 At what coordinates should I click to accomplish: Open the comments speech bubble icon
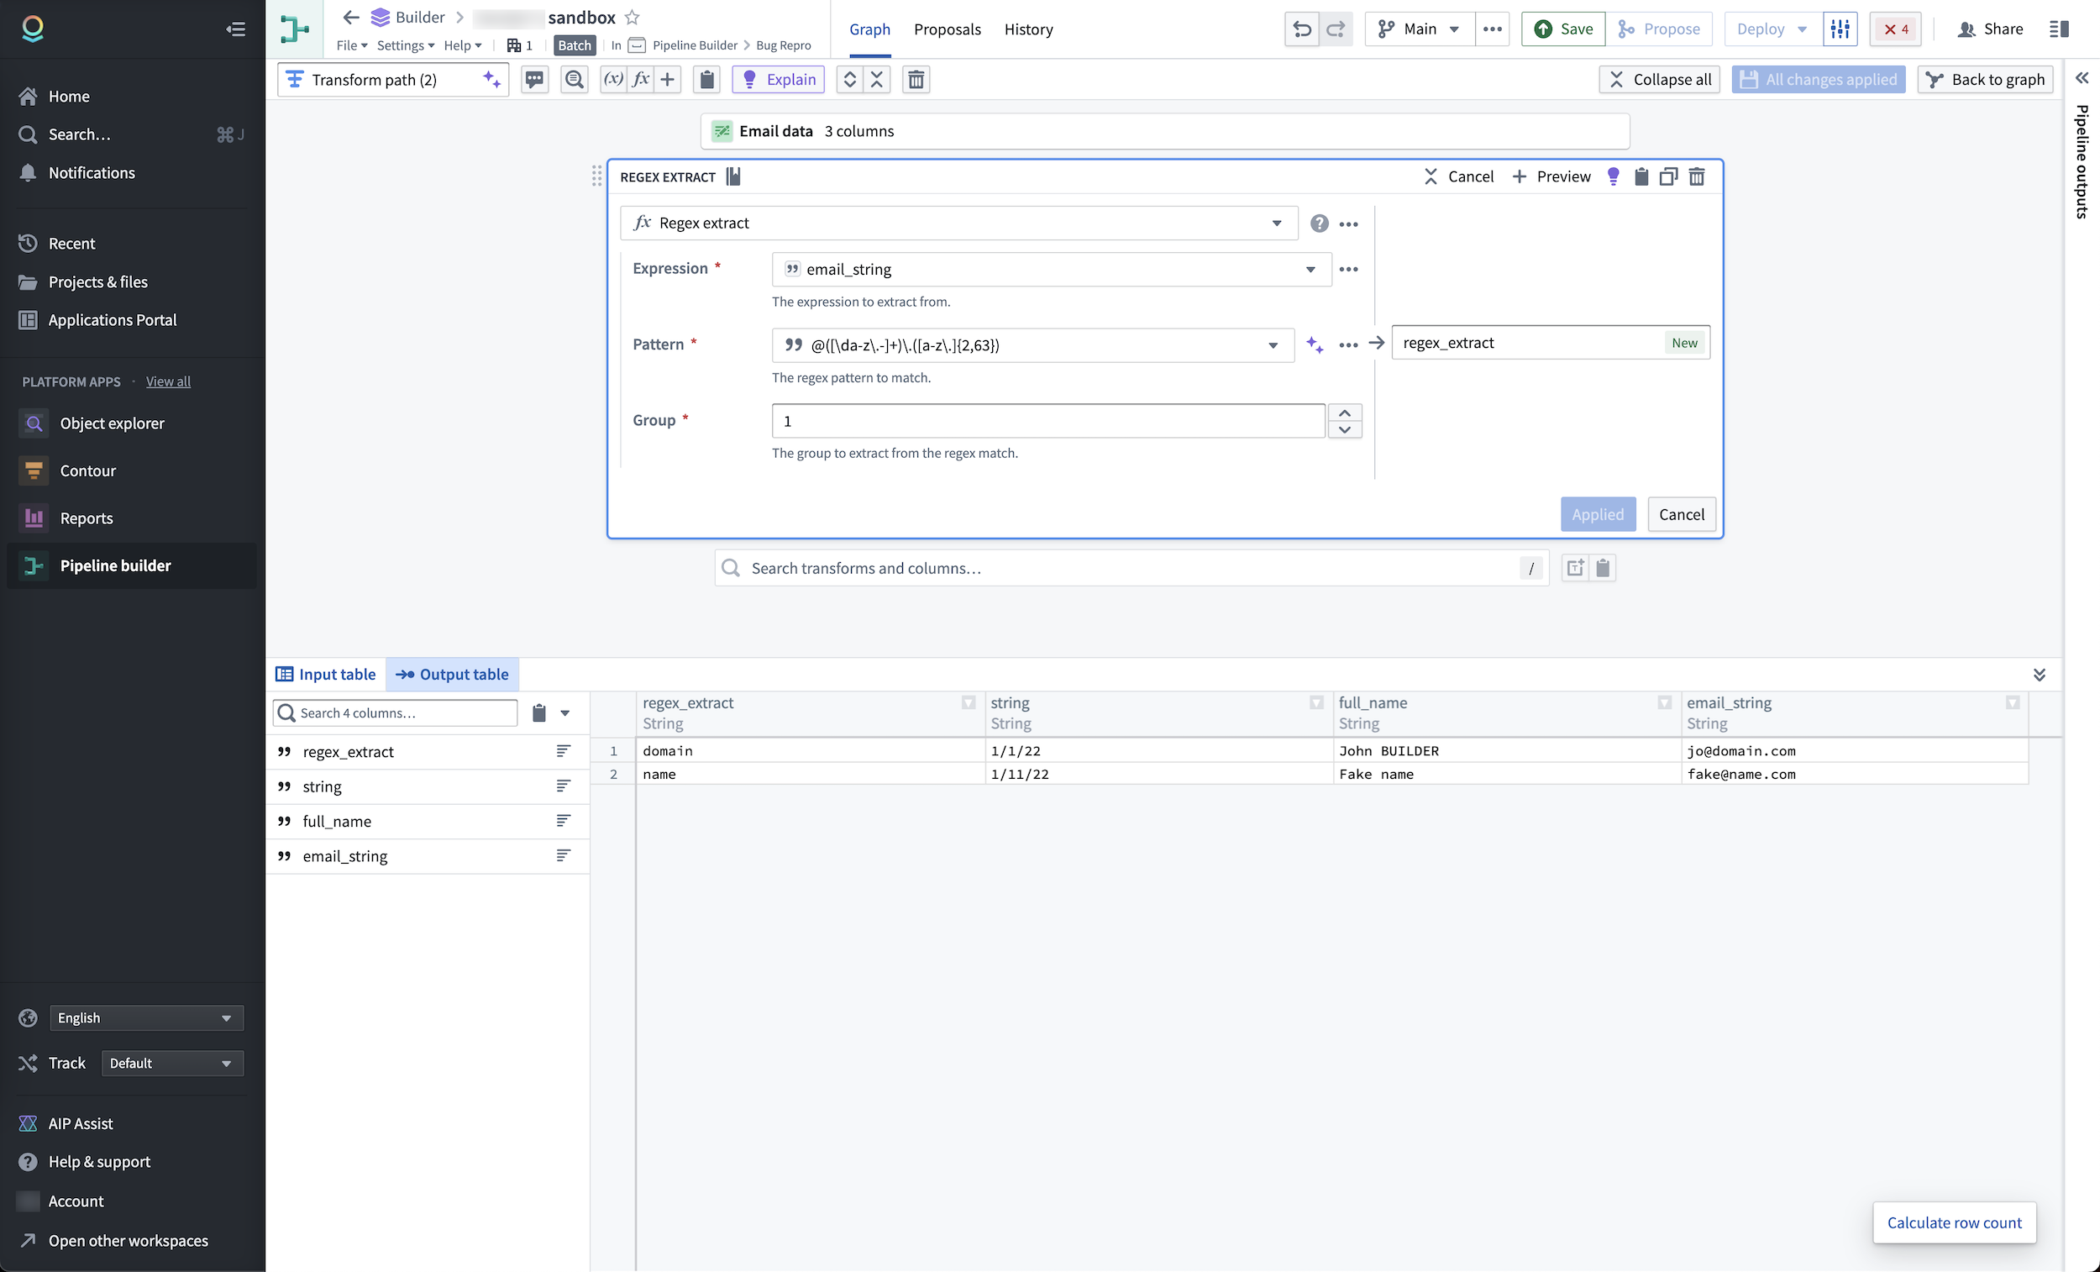point(534,79)
